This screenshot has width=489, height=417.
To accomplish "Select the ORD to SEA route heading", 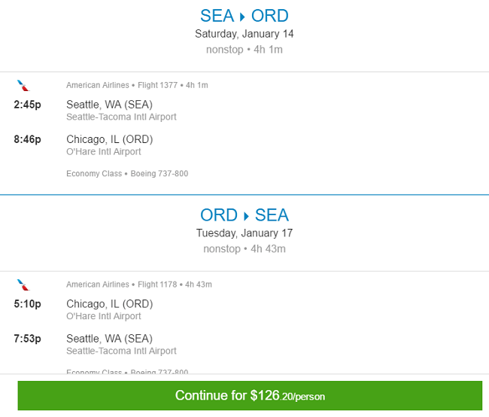I will [244, 215].
